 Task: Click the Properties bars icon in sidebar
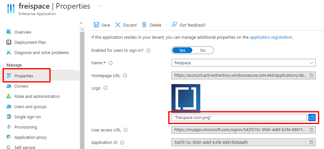[x=9, y=76]
